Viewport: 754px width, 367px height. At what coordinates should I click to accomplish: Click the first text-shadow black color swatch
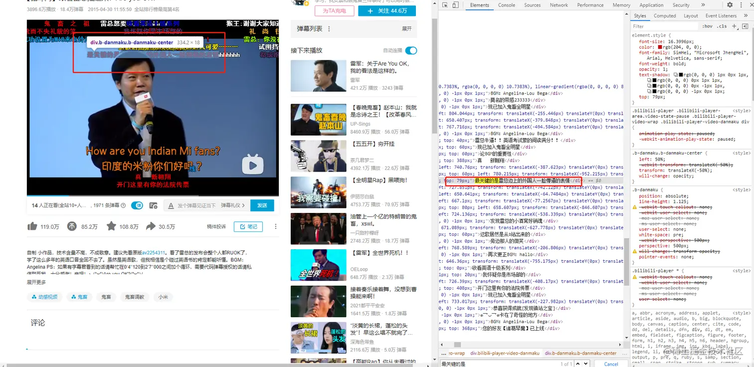pos(681,75)
